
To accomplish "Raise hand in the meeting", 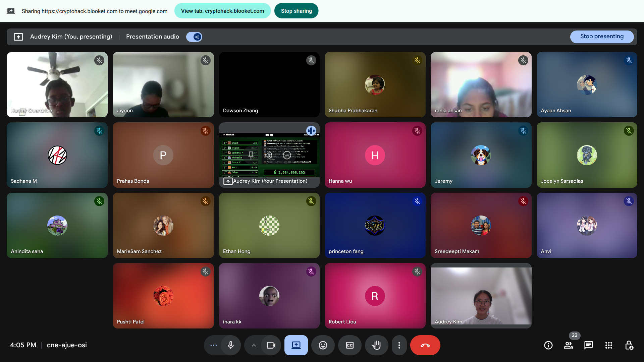I will click(376, 345).
